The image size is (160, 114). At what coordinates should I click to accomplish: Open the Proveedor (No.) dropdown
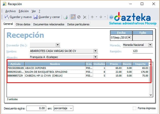click(58, 45)
